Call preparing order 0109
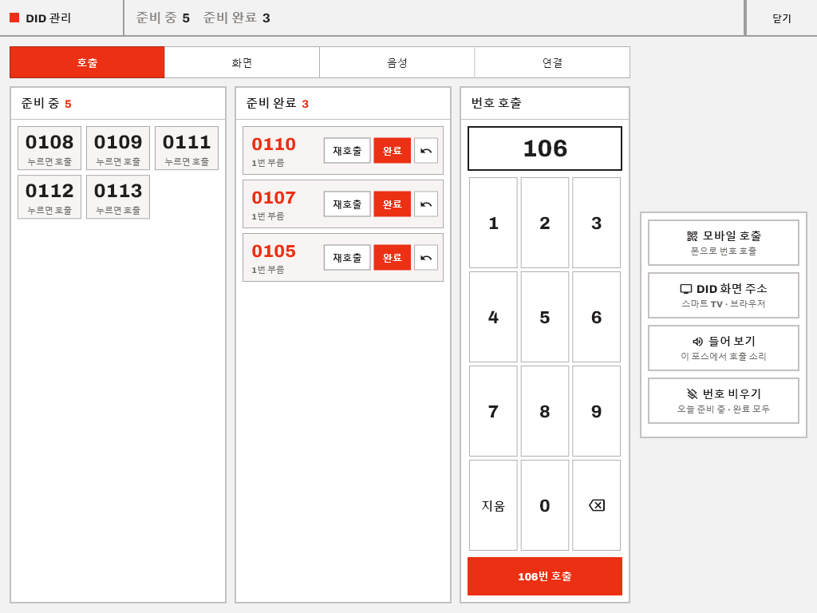This screenshot has height=613, width=817. click(118, 148)
